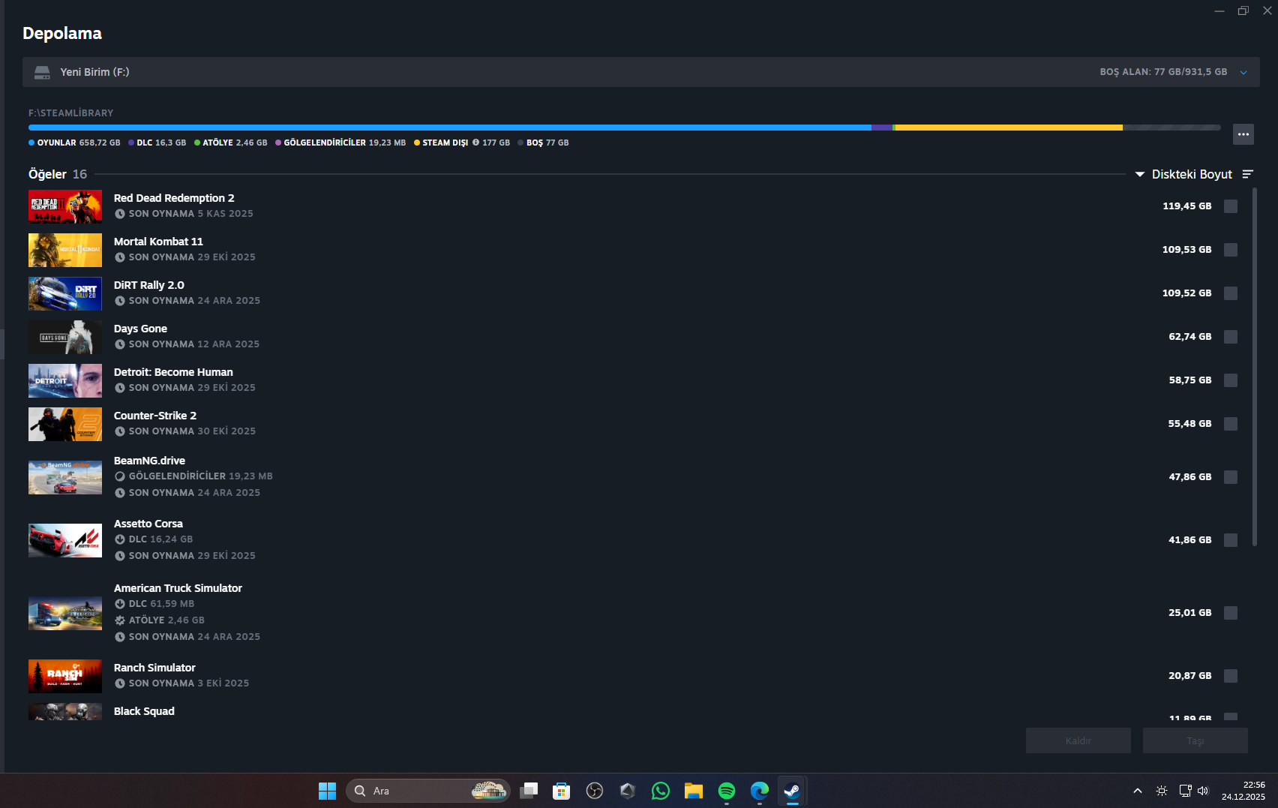Click the 47,86 GB size of BeamNG.drive
This screenshot has width=1278, height=808.
coord(1190,477)
